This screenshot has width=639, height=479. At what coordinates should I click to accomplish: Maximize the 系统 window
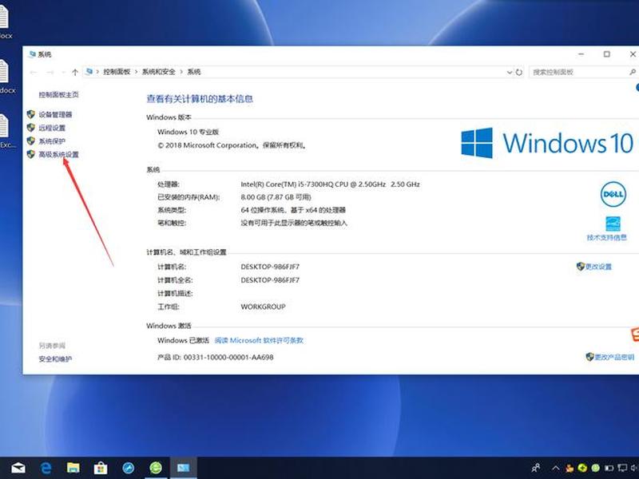[x=607, y=53]
